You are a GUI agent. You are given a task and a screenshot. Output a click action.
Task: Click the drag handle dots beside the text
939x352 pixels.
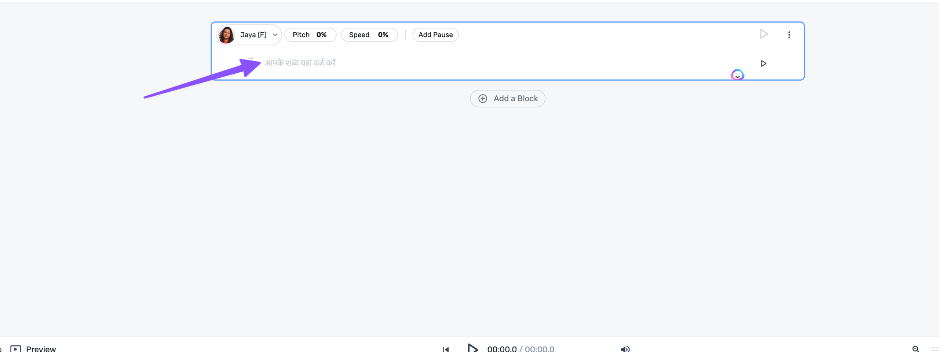click(251, 59)
